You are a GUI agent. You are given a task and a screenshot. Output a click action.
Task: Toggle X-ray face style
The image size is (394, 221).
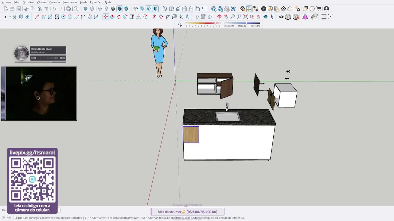[85, 9]
